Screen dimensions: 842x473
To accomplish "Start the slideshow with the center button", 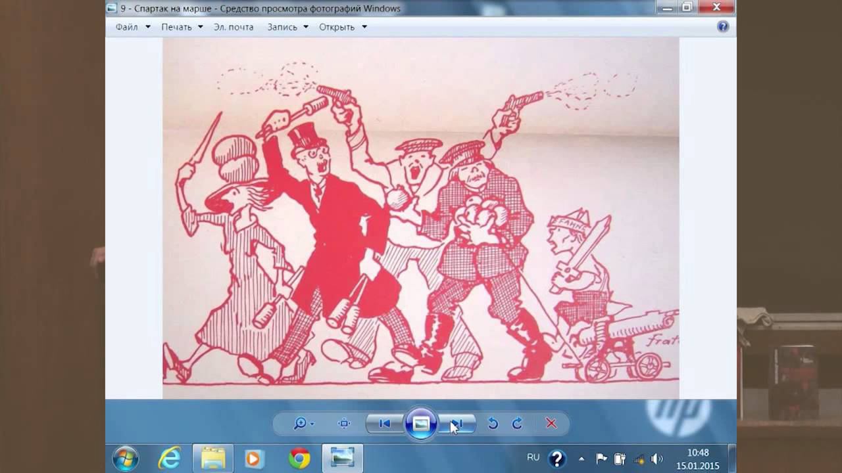I will 421,424.
